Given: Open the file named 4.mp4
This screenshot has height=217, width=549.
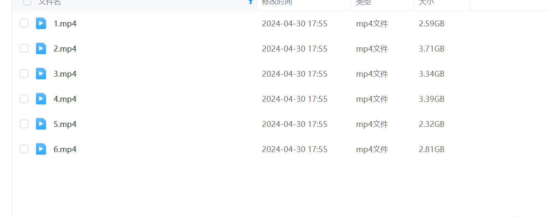Looking at the screenshot, I should [65, 99].
